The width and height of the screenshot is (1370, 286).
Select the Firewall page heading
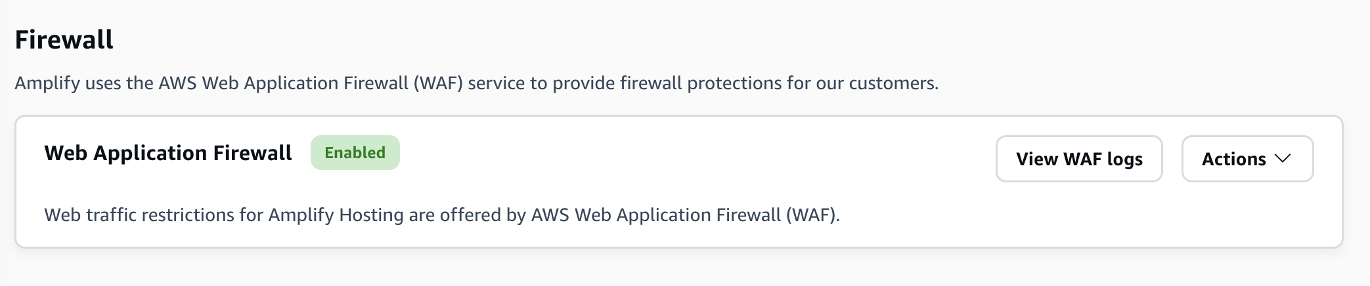pyautogui.click(x=64, y=40)
